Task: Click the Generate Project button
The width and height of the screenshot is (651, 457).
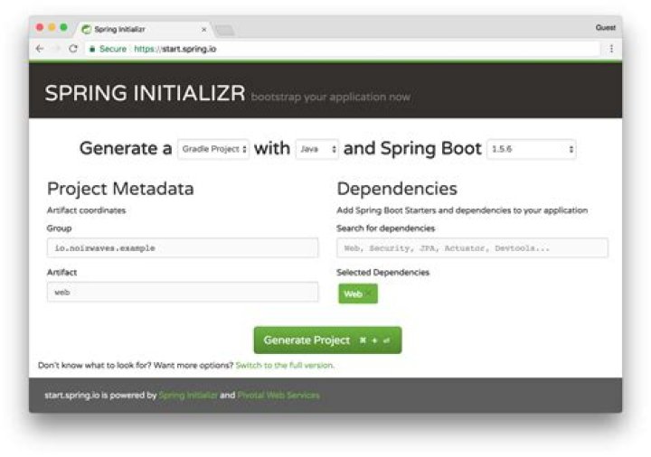Action: click(327, 340)
